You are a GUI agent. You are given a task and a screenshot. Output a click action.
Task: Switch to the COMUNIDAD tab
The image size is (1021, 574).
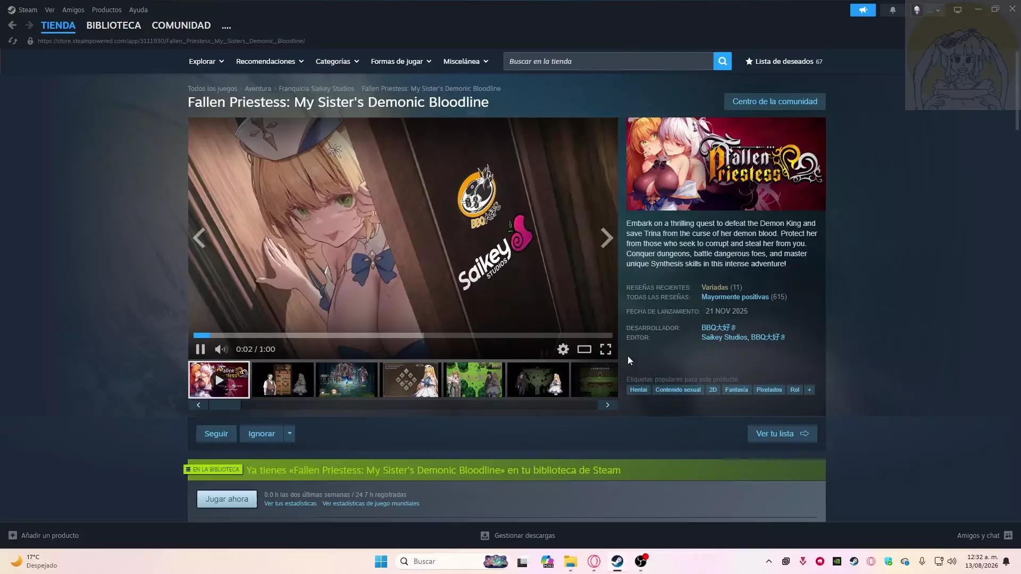[181, 25]
